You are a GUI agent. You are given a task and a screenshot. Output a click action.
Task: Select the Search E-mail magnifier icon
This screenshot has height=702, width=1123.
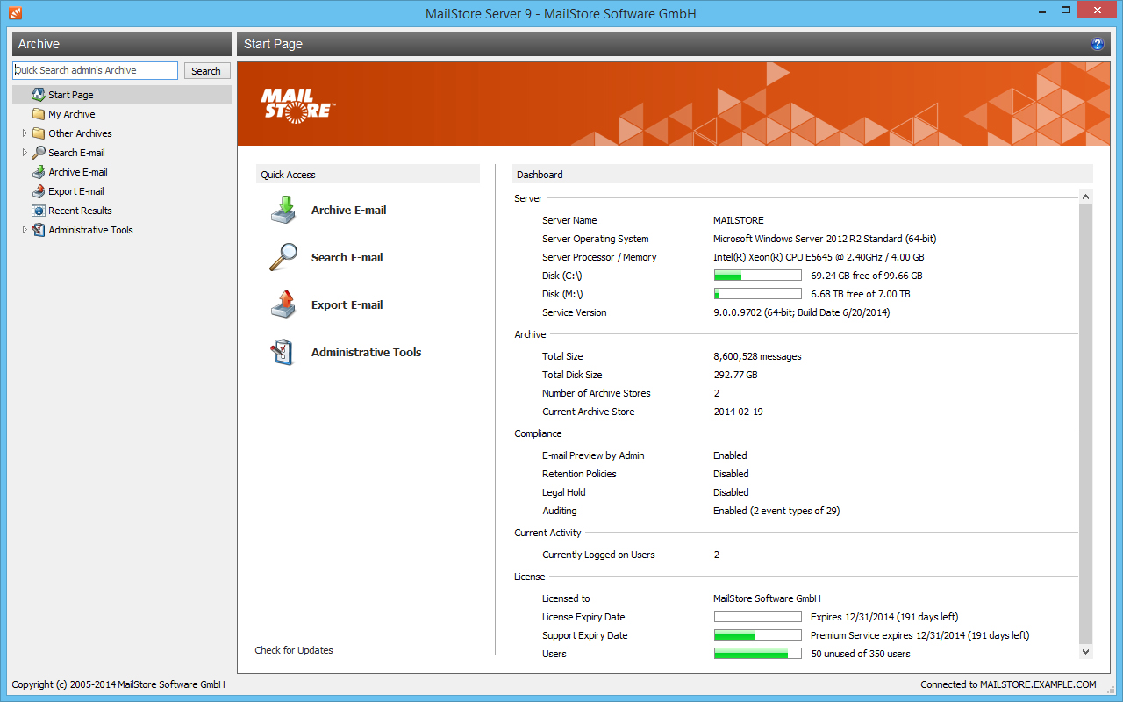click(283, 257)
